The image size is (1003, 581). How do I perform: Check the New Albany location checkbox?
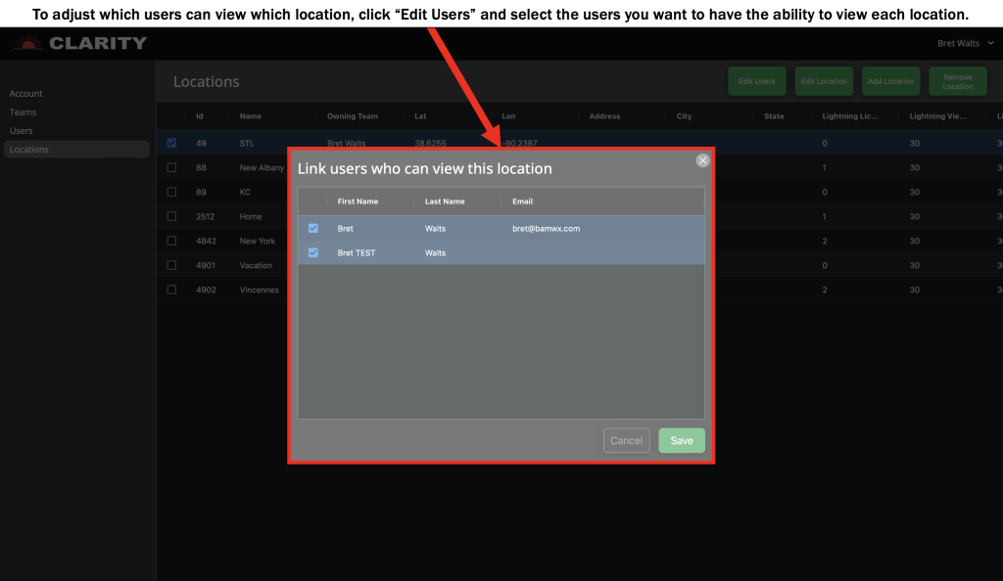click(x=171, y=167)
